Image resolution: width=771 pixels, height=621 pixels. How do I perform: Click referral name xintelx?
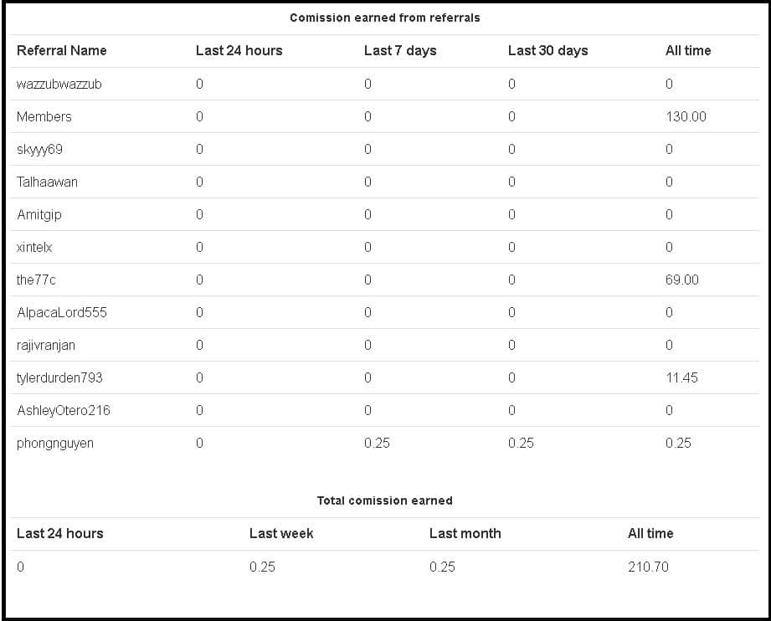(34, 247)
